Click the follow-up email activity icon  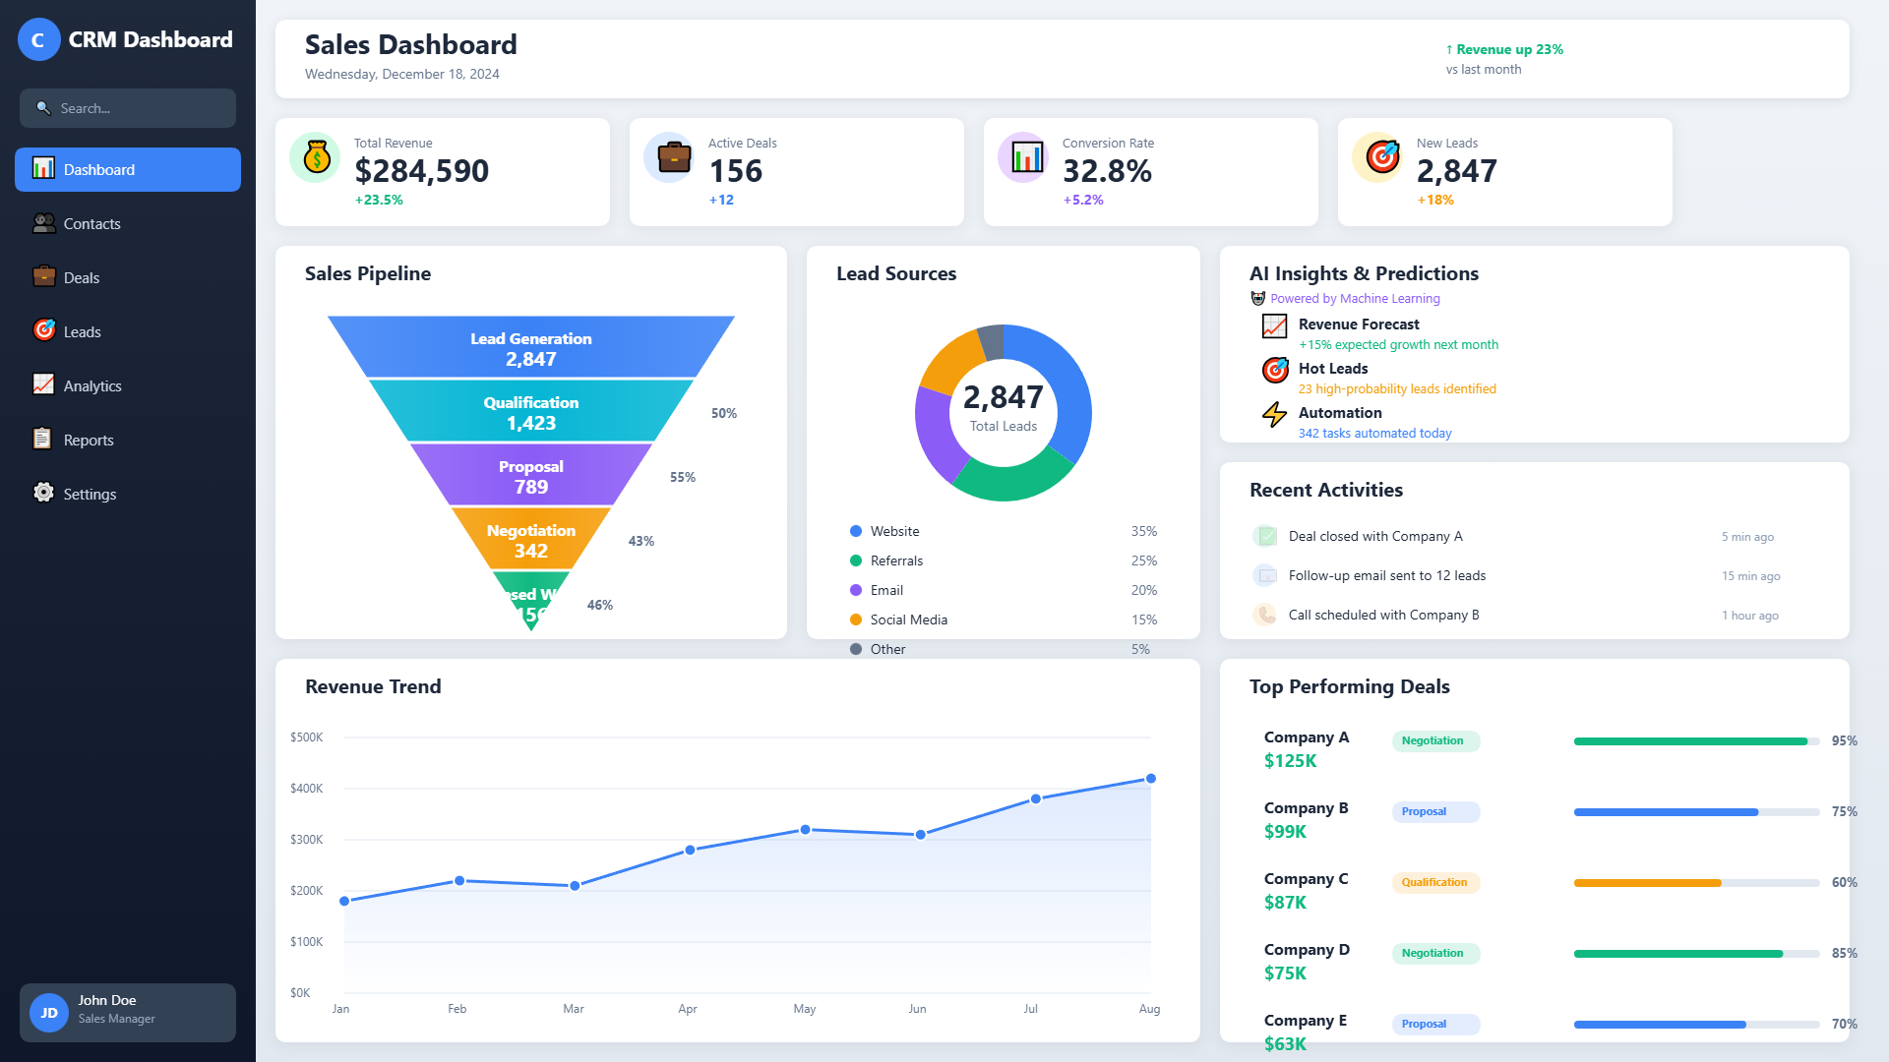tap(1266, 575)
